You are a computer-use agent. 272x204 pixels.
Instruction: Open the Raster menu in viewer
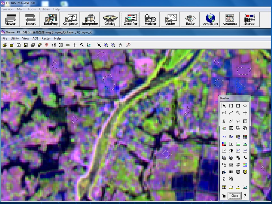pyautogui.click(x=46, y=38)
